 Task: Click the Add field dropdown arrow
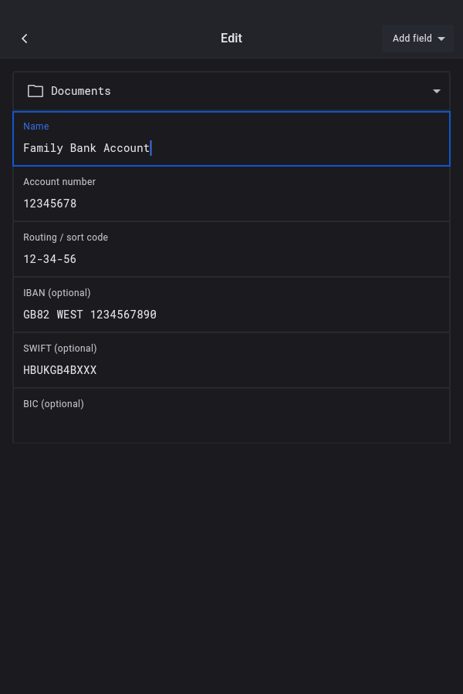441,39
